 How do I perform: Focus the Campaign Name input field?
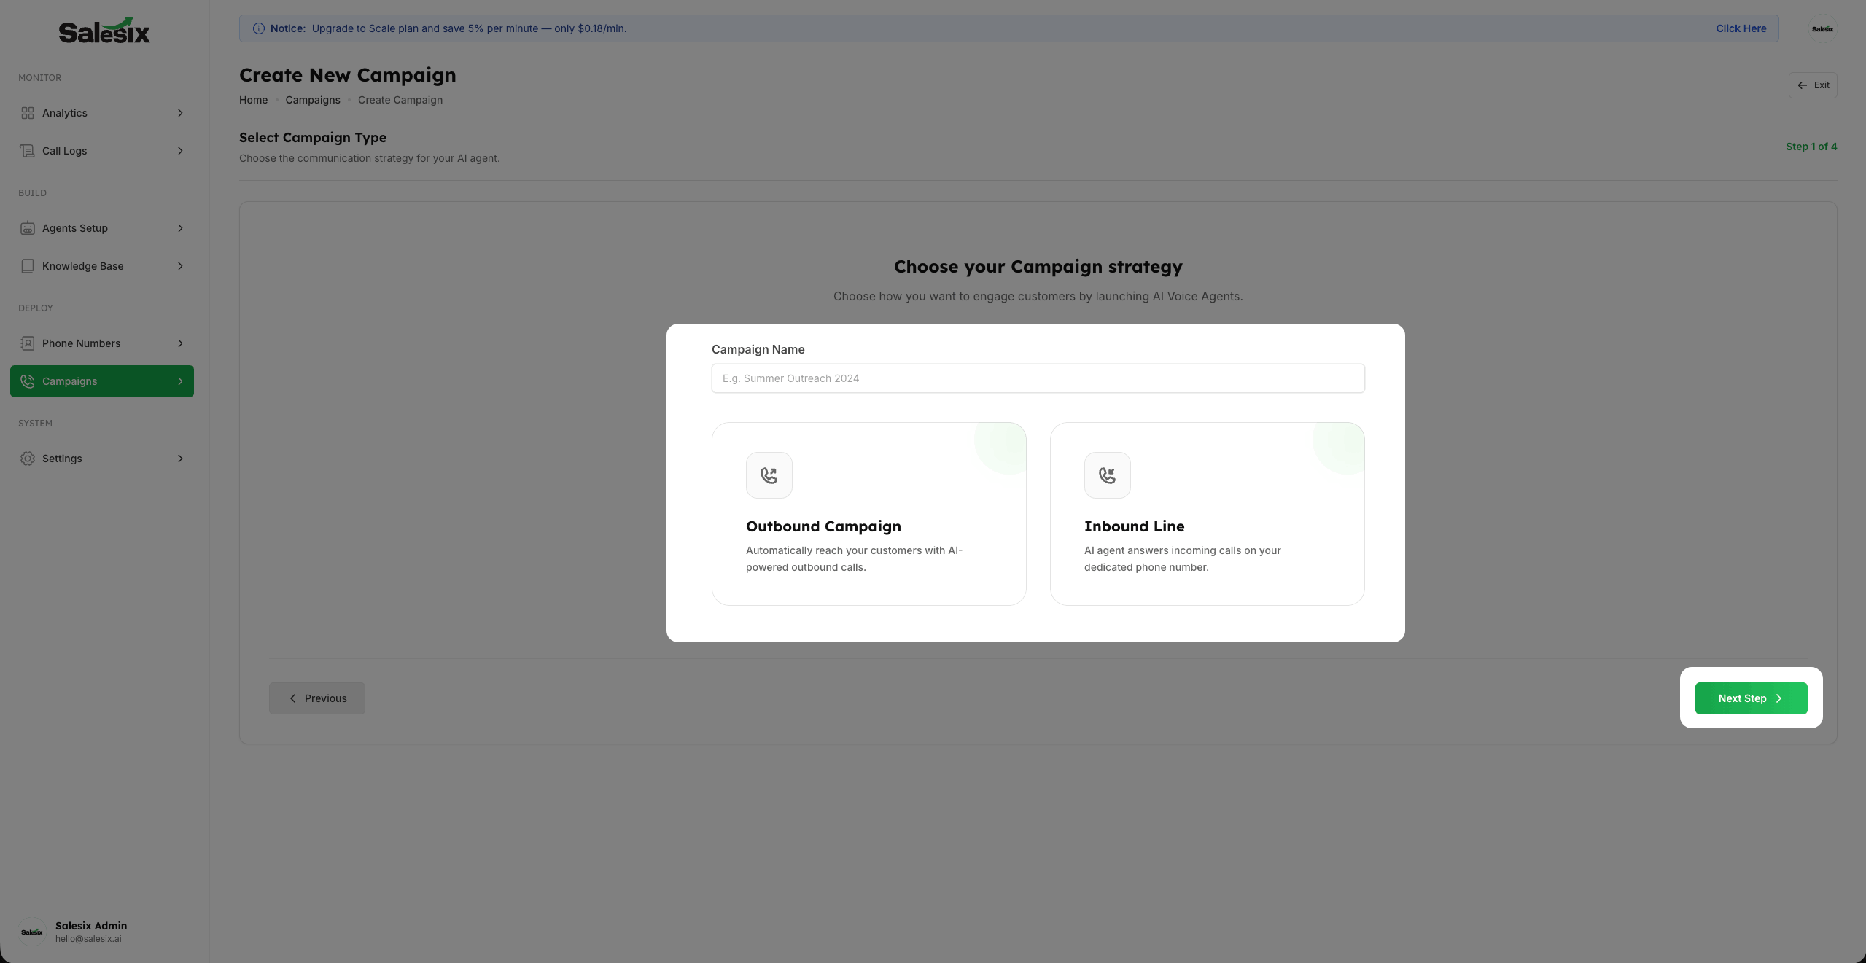click(x=1038, y=378)
